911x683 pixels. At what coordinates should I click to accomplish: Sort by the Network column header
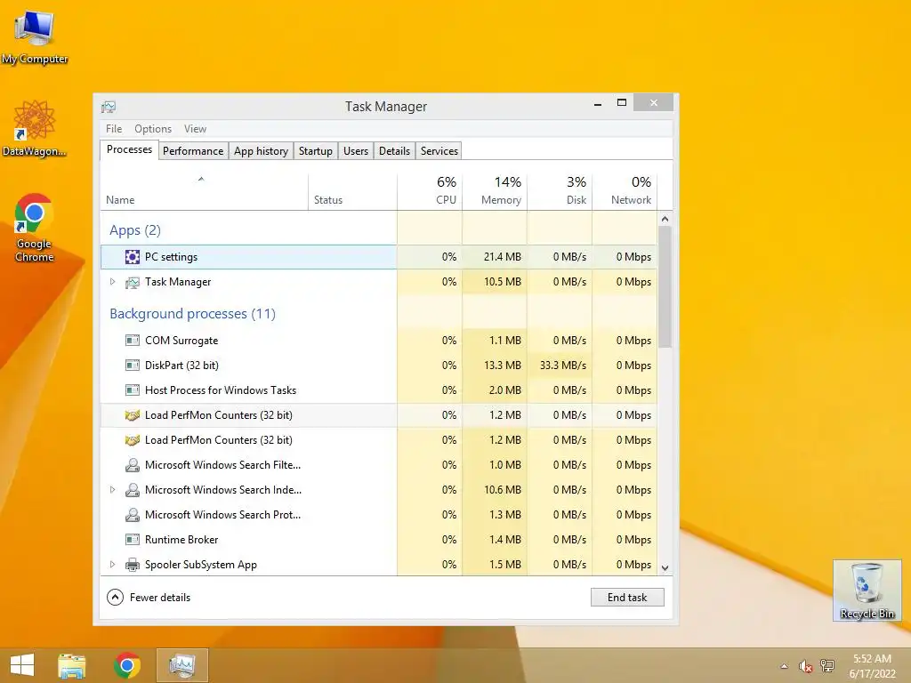click(625, 192)
